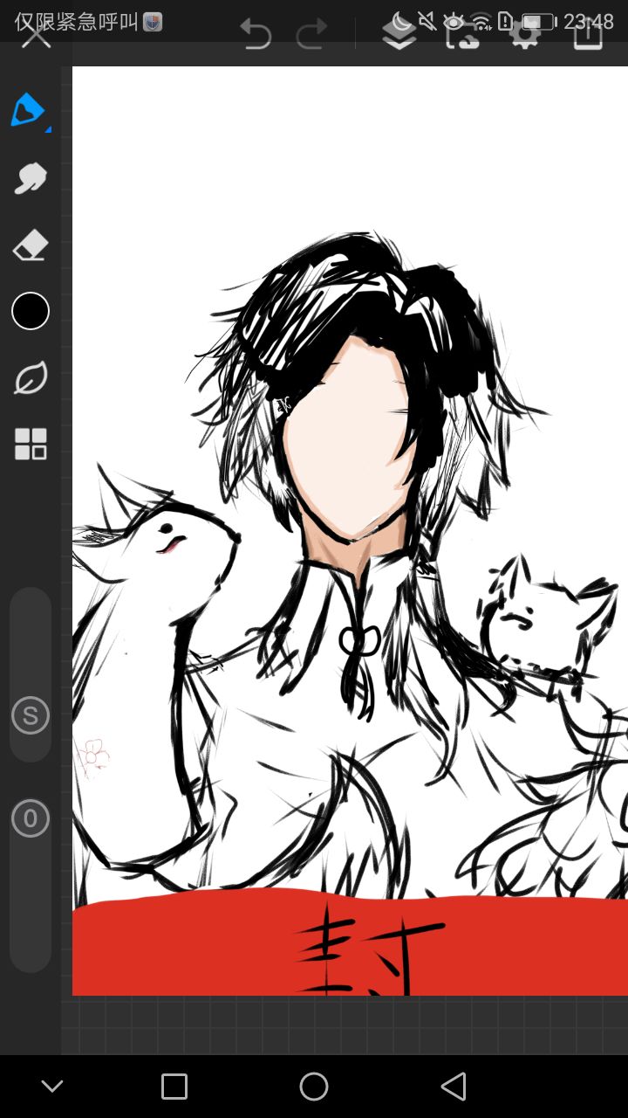
Task: Open the leaf-shaped tool icon
Action: [x=30, y=379]
